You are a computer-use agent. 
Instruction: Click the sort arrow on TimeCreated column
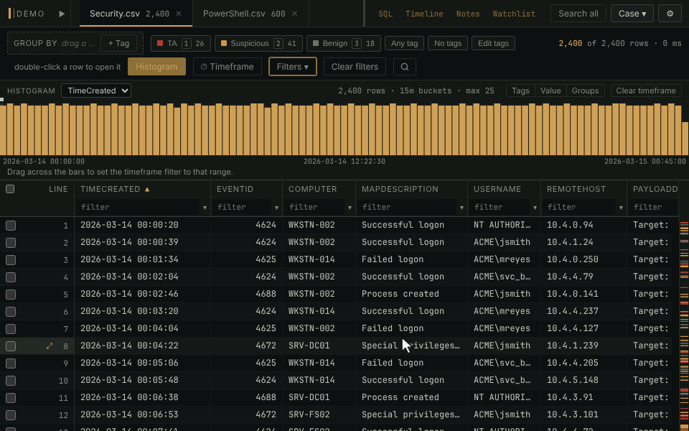pyautogui.click(x=147, y=189)
